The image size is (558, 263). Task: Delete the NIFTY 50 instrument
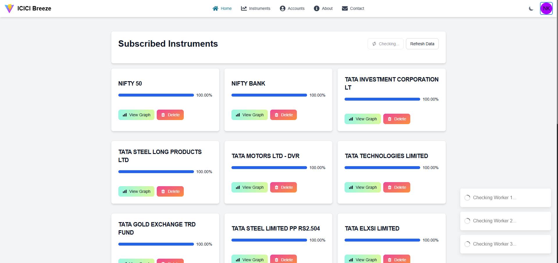click(x=170, y=115)
